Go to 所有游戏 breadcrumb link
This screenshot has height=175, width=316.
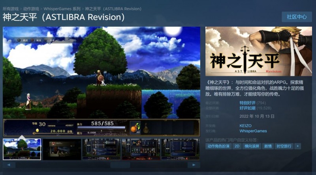point(11,9)
